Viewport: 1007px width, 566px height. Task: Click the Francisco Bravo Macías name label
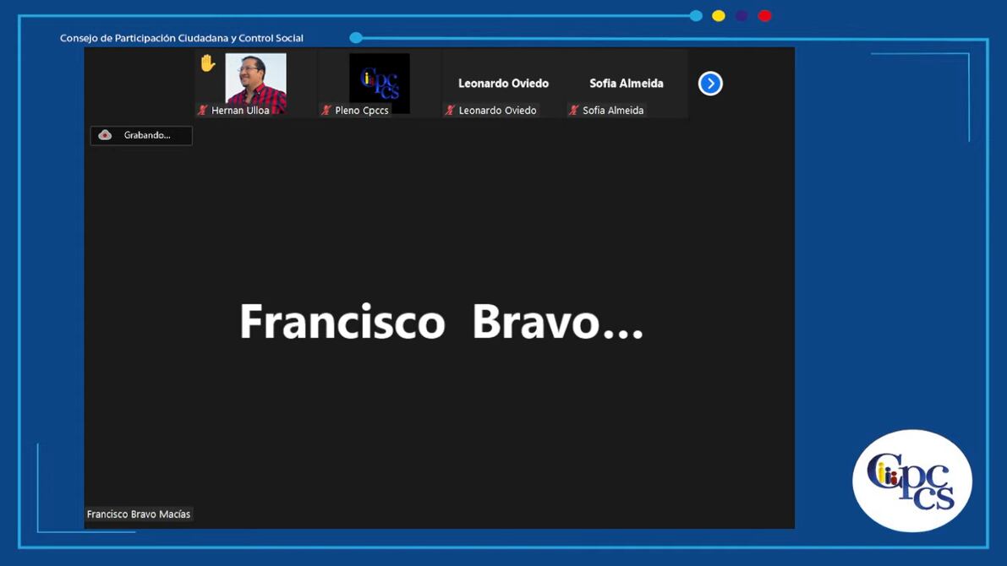coord(139,514)
